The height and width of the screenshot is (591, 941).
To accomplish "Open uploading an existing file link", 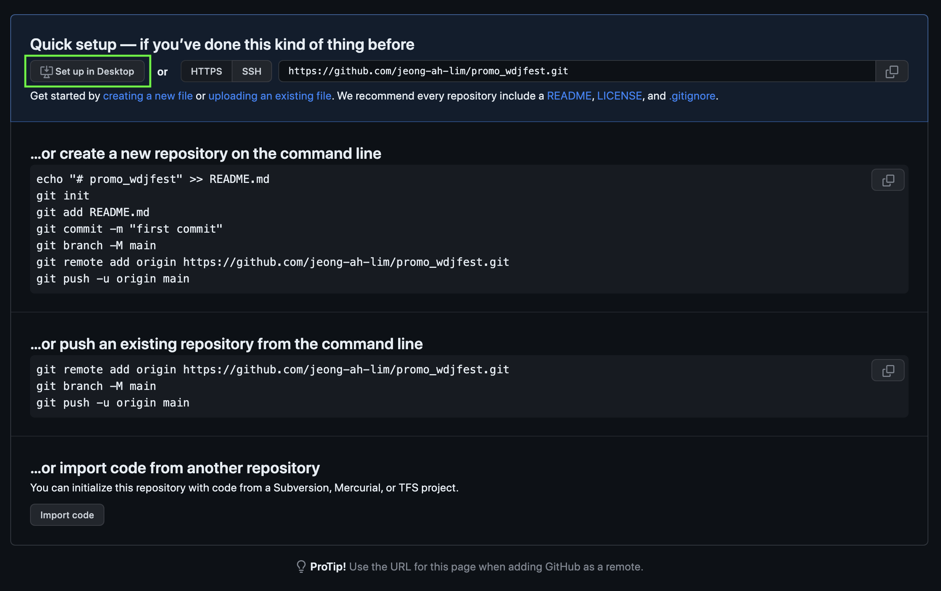I will (x=270, y=96).
